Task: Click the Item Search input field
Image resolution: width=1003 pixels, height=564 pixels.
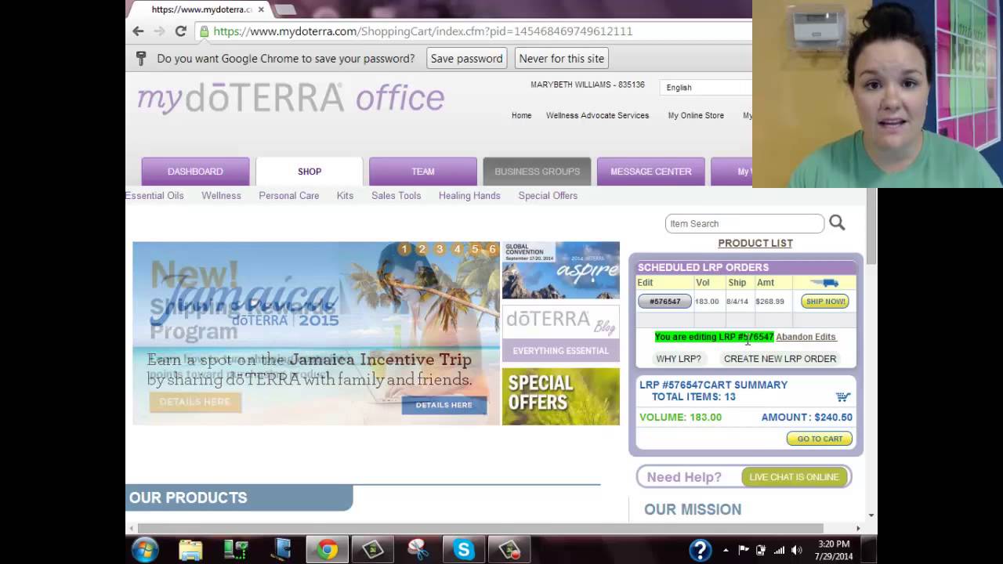Action: pyautogui.click(x=744, y=223)
